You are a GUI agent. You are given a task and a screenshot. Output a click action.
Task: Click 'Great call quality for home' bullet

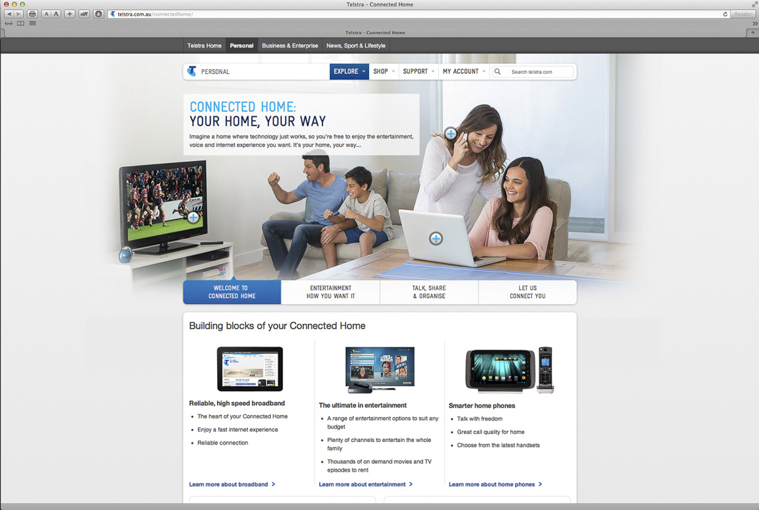pyautogui.click(x=490, y=431)
